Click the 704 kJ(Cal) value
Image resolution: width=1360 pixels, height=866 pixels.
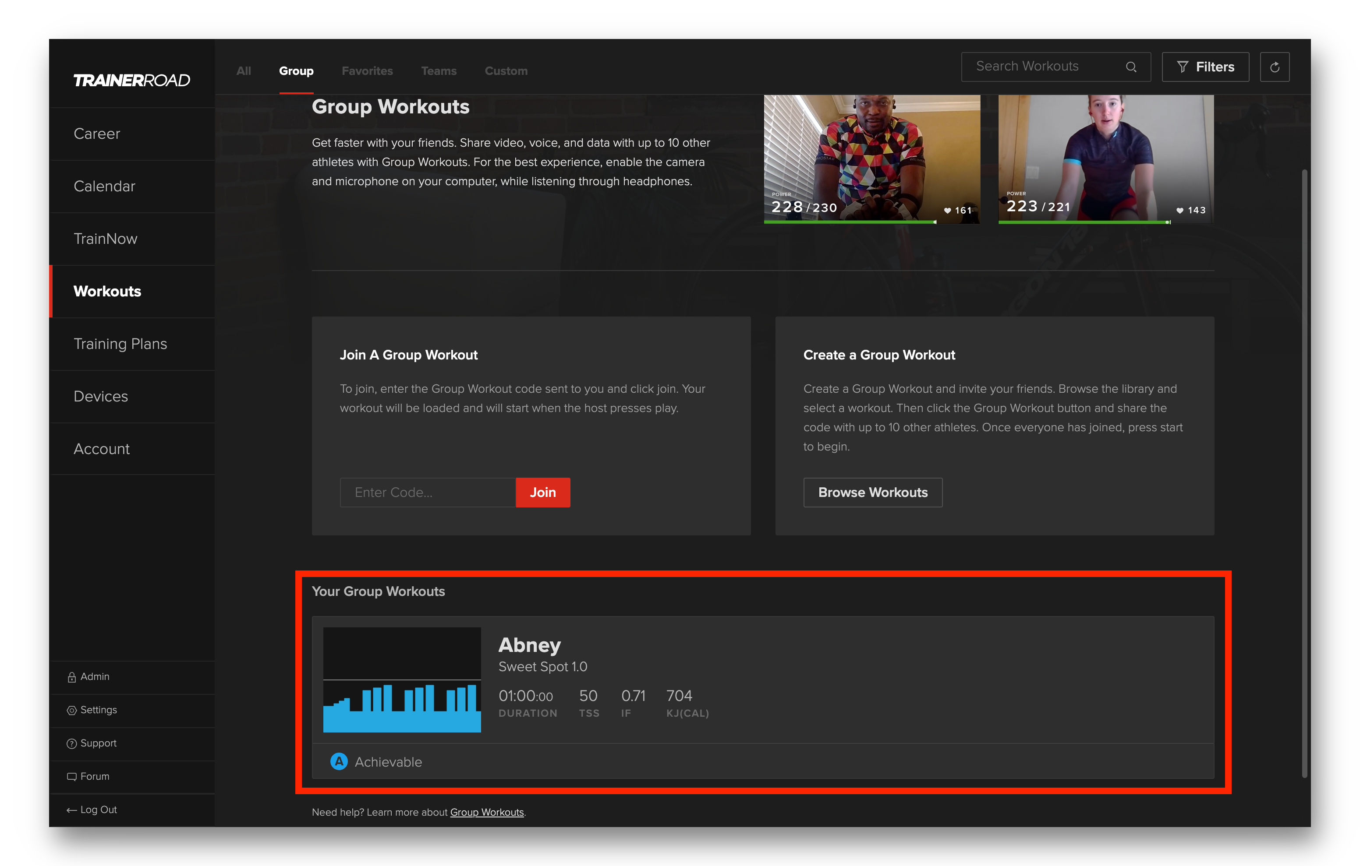tap(679, 696)
